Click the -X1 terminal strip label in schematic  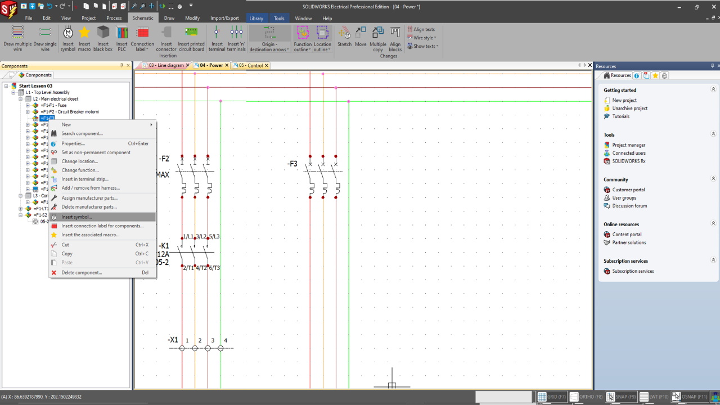pyautogui.click(x=173, y=340)
